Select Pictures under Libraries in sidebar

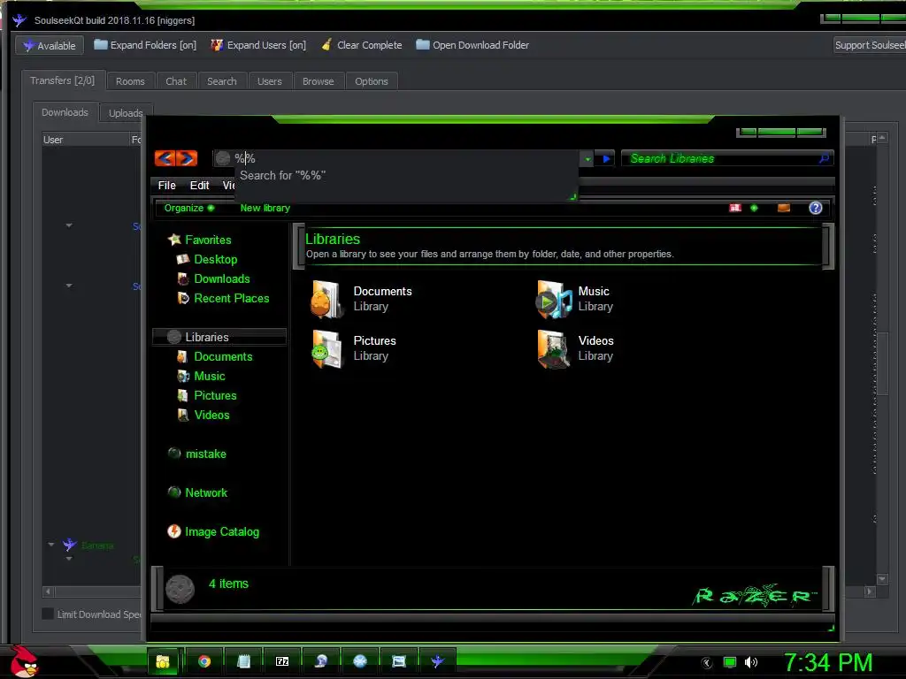215,395
